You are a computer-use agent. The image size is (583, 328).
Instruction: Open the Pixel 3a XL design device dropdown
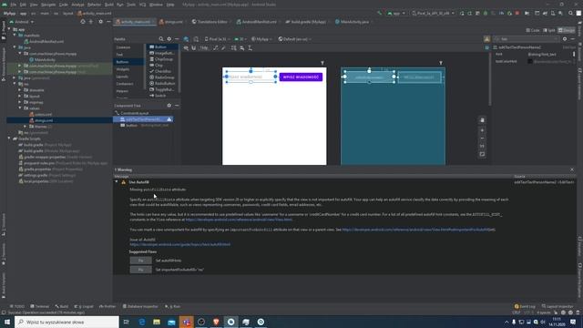[x=218, y=39]
